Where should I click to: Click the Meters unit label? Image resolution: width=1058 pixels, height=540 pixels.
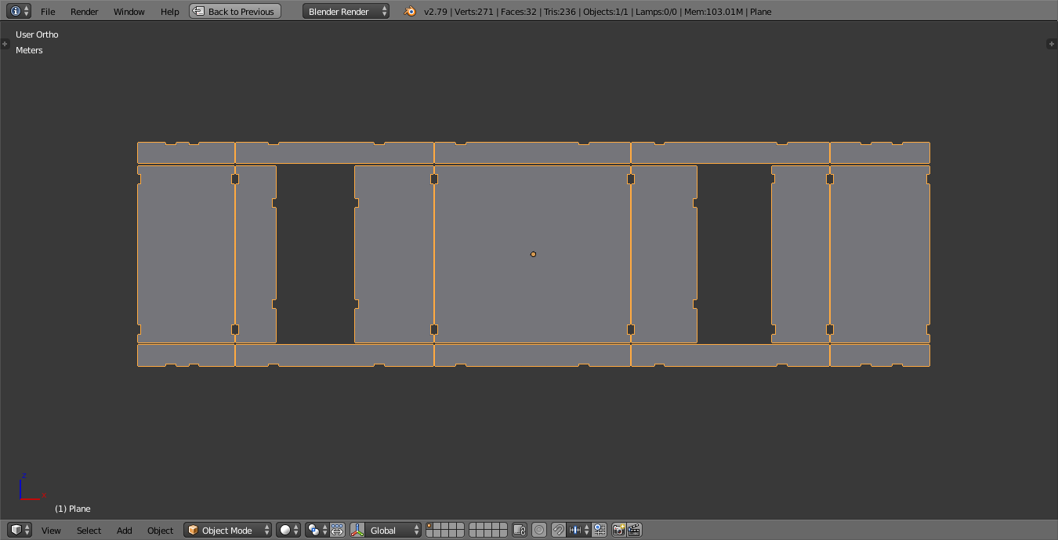[29, 50]
